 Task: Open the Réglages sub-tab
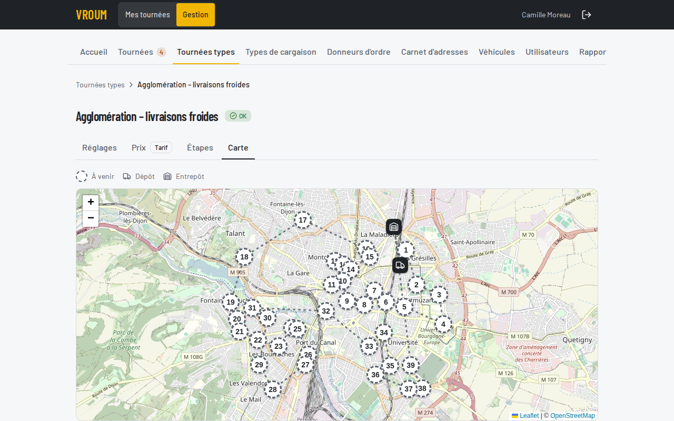pyautogui.click(x=100, y=147)
